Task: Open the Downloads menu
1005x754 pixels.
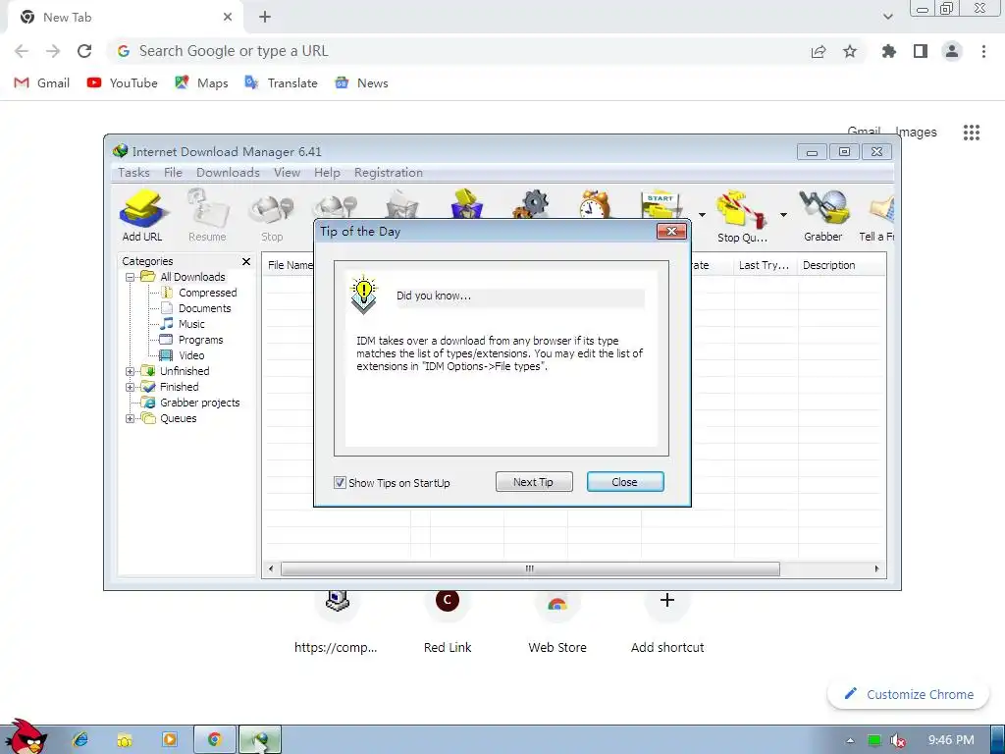Action: tap(228, 173)
